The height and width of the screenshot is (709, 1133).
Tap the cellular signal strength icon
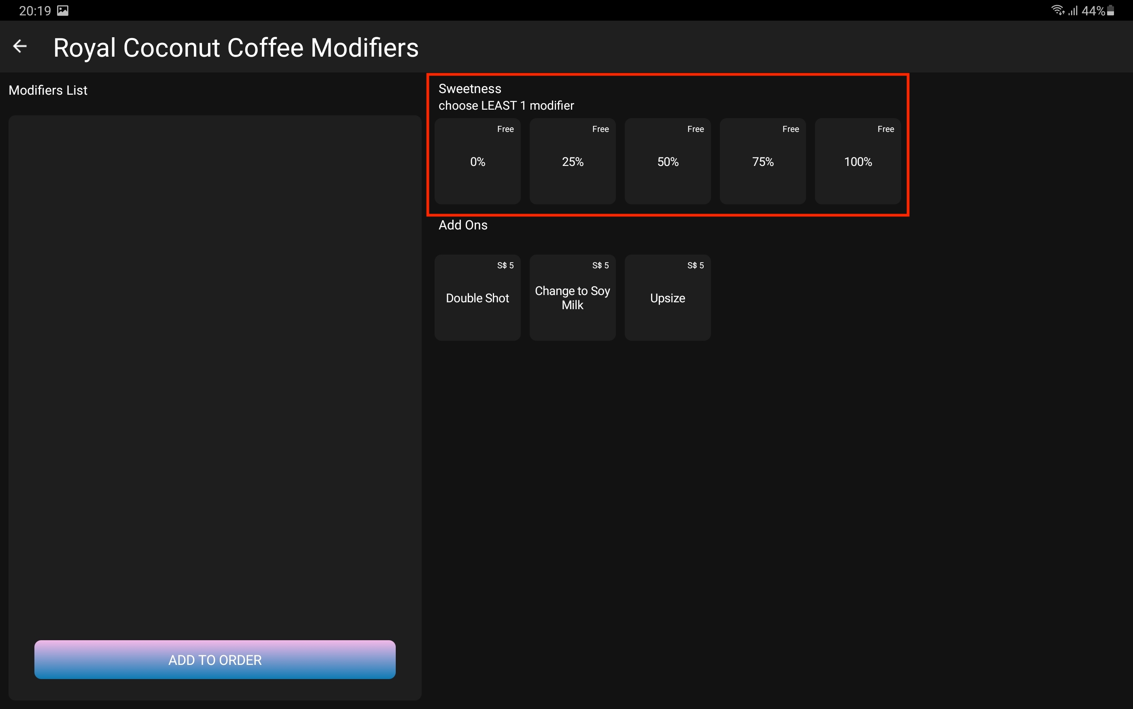[x=1073, y=10]
